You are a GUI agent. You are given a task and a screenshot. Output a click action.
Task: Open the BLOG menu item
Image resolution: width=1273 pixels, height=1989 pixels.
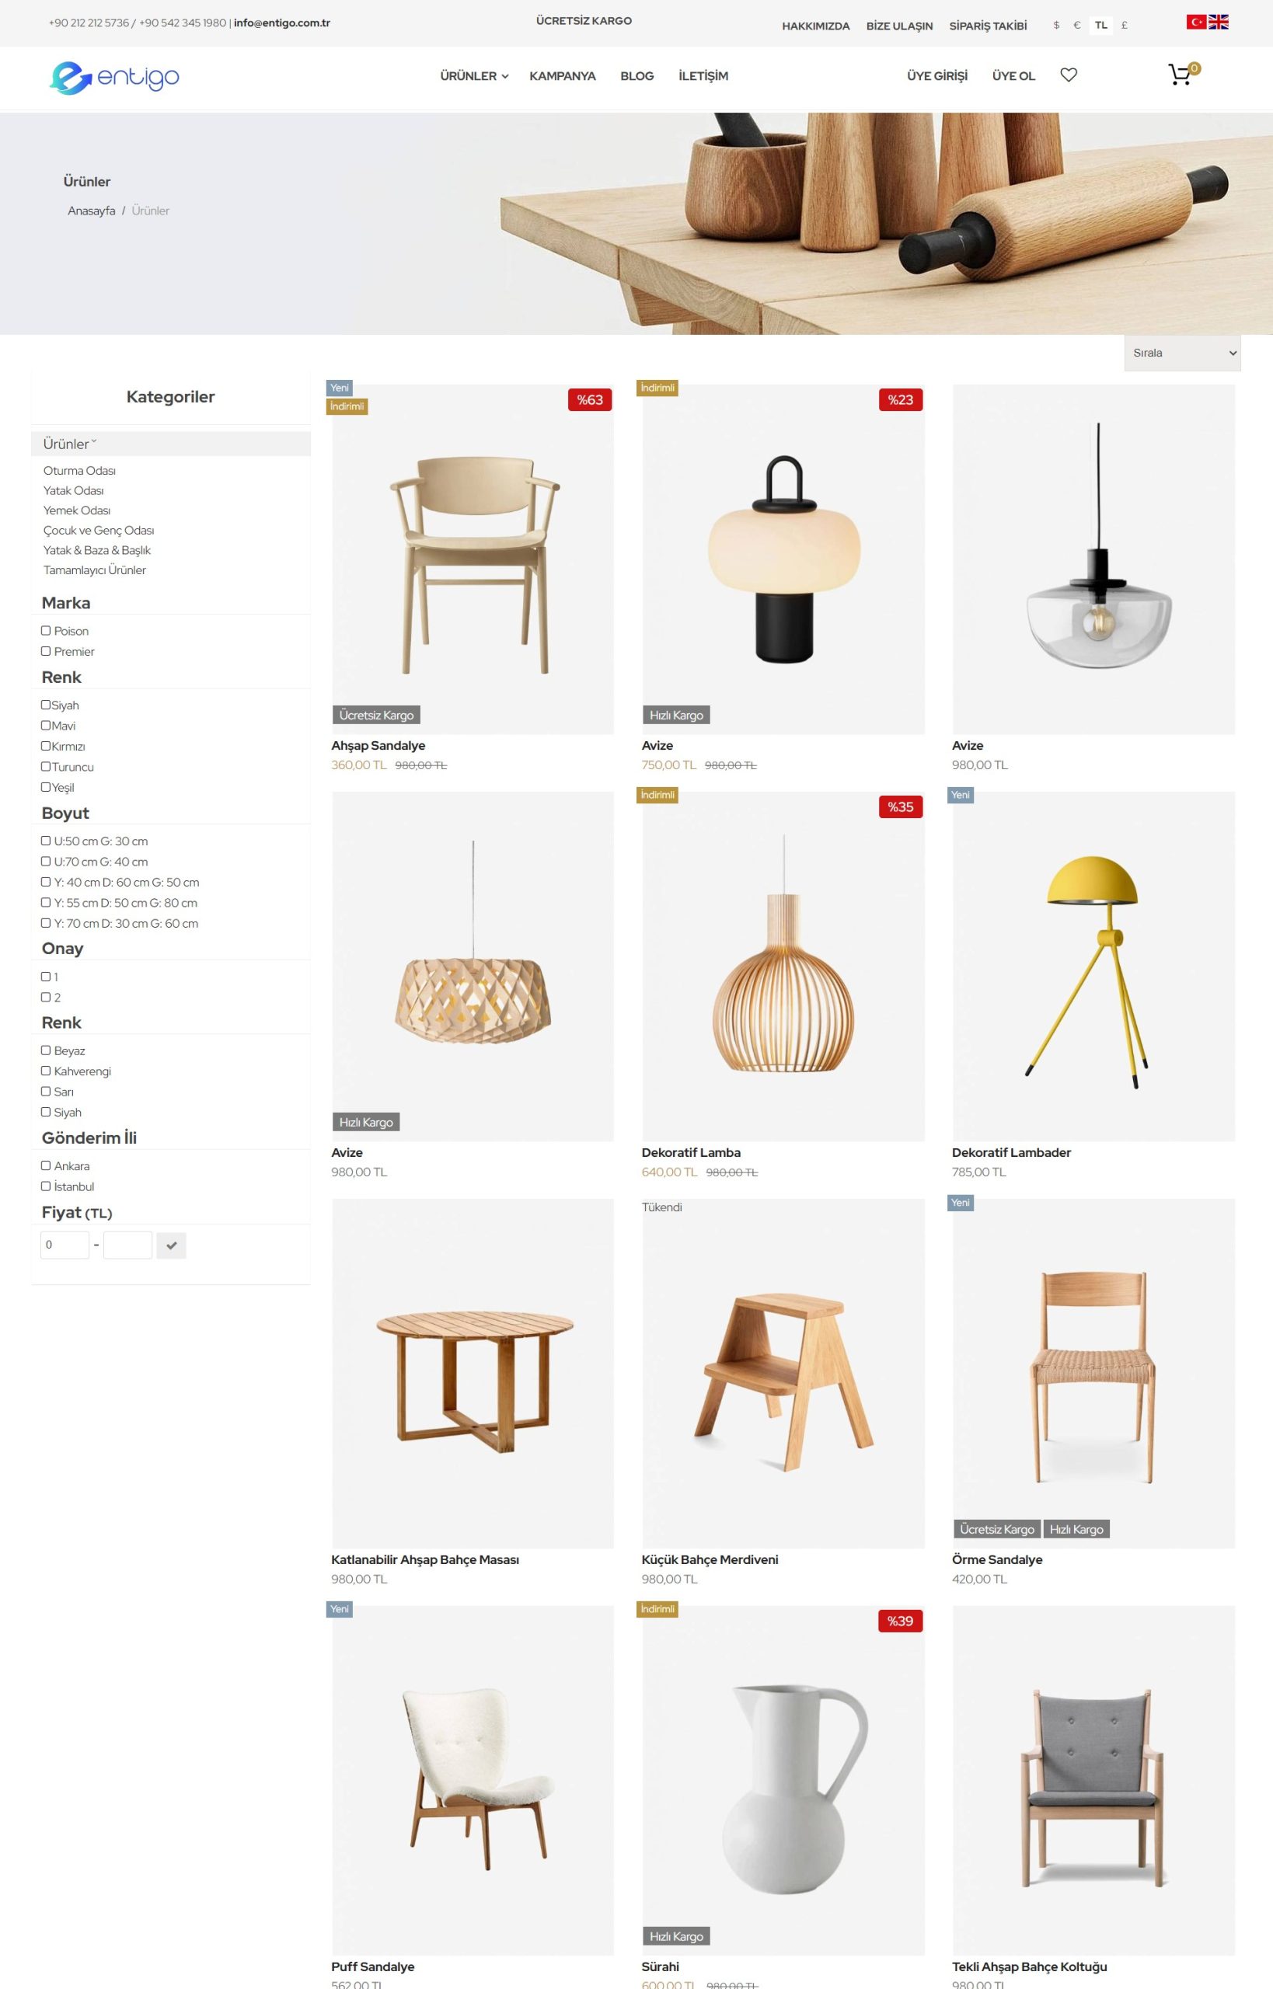pos(636,76)
